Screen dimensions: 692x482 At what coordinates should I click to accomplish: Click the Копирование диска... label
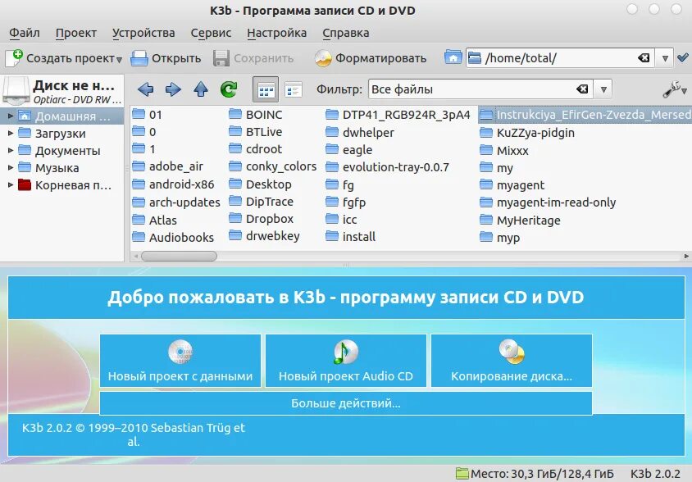(x=512, y=376)
